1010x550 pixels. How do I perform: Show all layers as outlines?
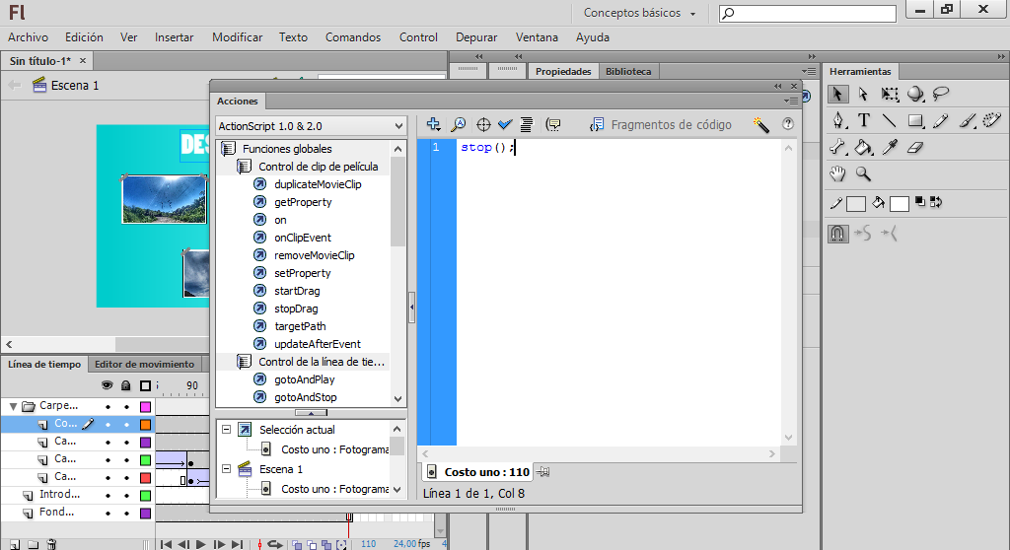[x=146, y=385]
